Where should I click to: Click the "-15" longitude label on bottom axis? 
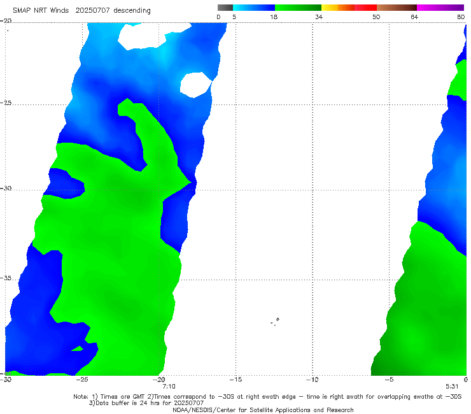click(236, 380)
